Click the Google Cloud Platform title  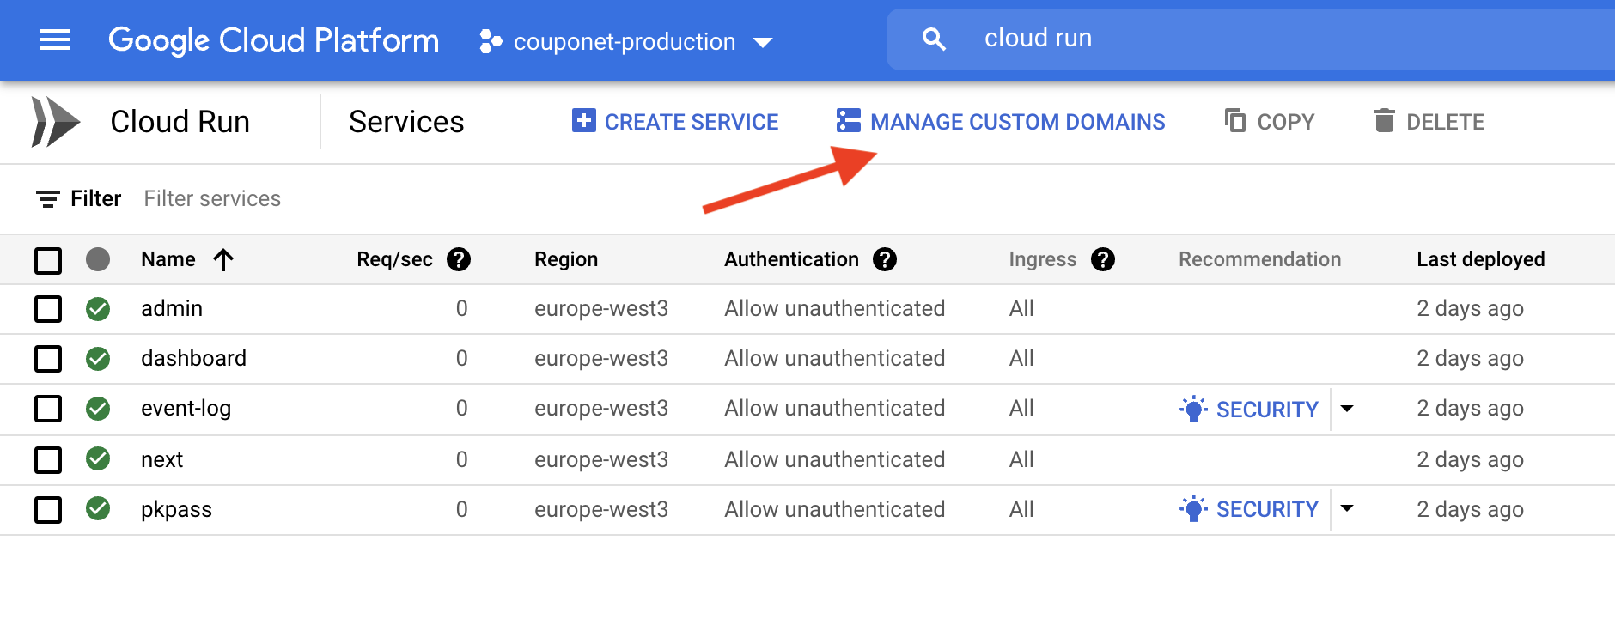pyautogui.click(x=273, y=40)
